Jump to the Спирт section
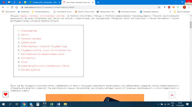The width and height of the screenshot is (192, 107). (24, 62)
